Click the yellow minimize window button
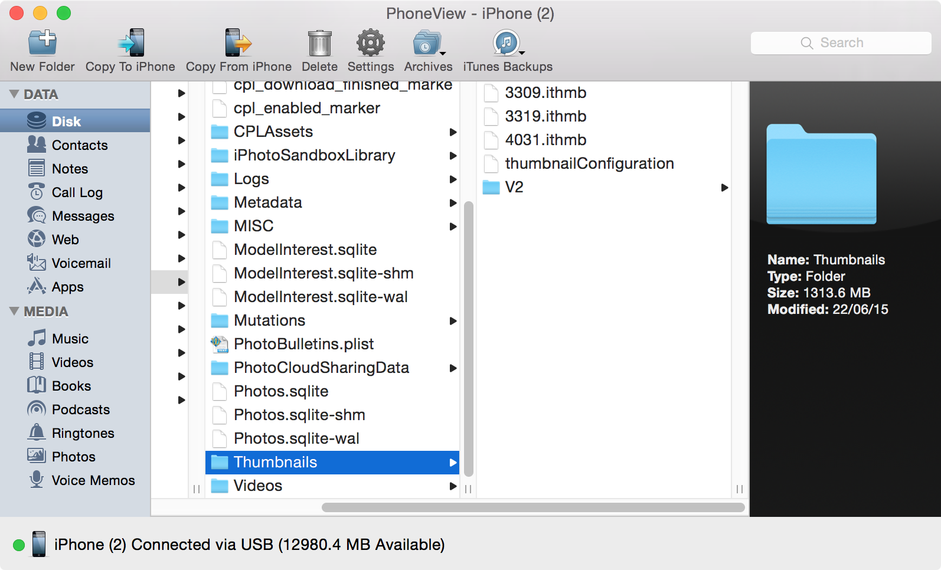 click(40, 13)
